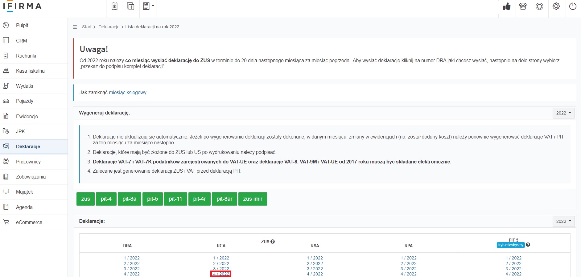Click the Ewidencje sidebar icon
The height and width of the screenshot is (277, 581).
pyautogui.click(x=6, y=116)
